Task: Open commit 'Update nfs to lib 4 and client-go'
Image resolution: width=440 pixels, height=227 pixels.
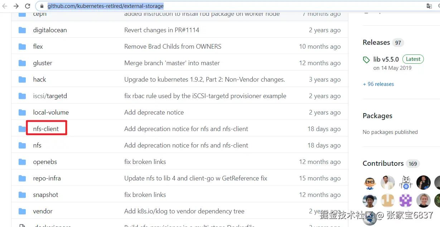Action: pos(196,178)
